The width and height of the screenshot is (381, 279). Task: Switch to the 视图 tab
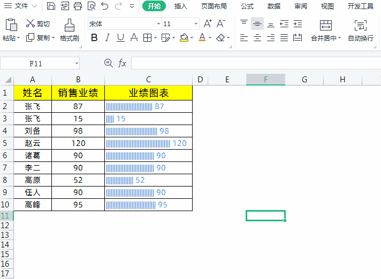point(327,6)
